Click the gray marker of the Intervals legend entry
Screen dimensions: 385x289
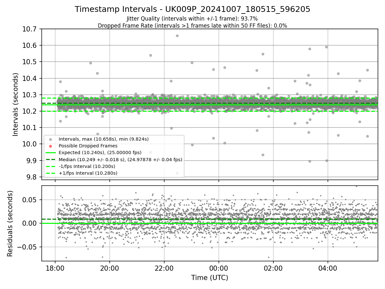51,139
